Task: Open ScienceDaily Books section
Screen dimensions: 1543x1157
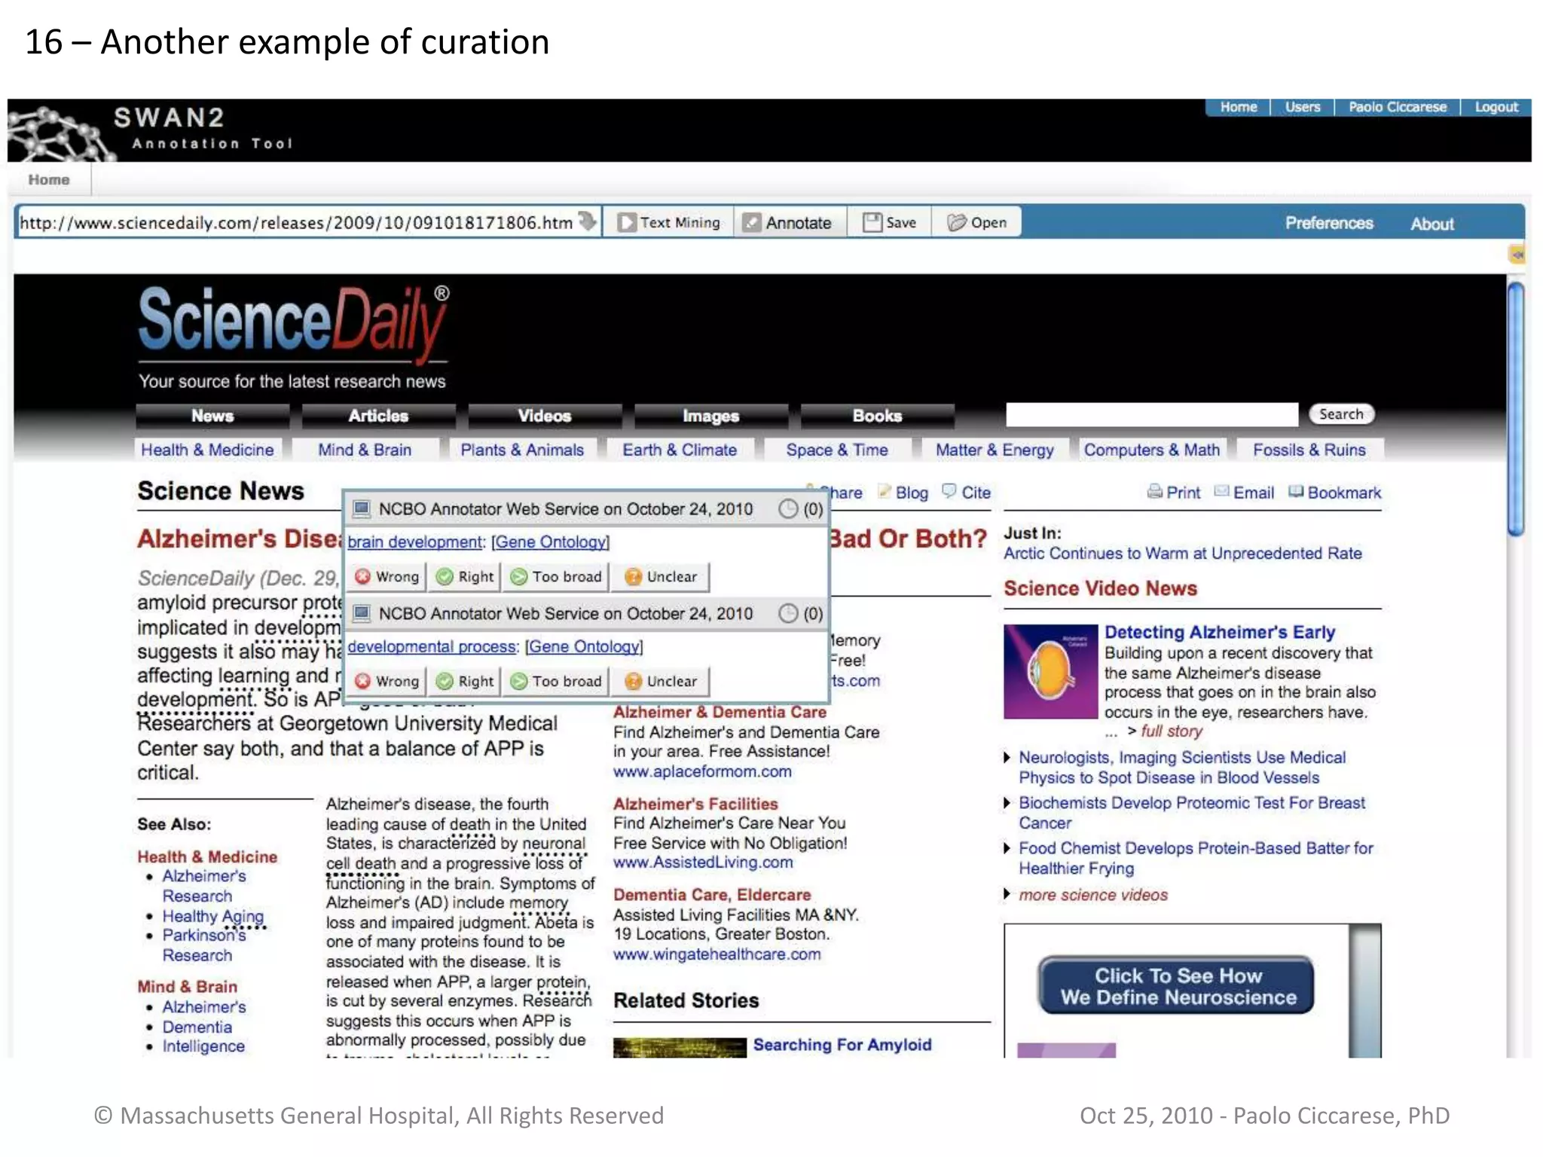Action: coord(877,416)
